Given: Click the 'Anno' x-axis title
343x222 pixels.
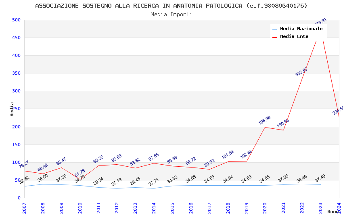Looking at the screenshot, I should (x=333, y=212).
